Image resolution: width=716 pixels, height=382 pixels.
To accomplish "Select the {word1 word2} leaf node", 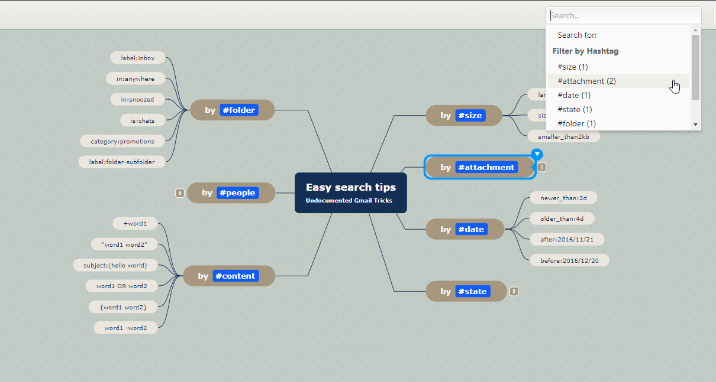I will 124,306.
